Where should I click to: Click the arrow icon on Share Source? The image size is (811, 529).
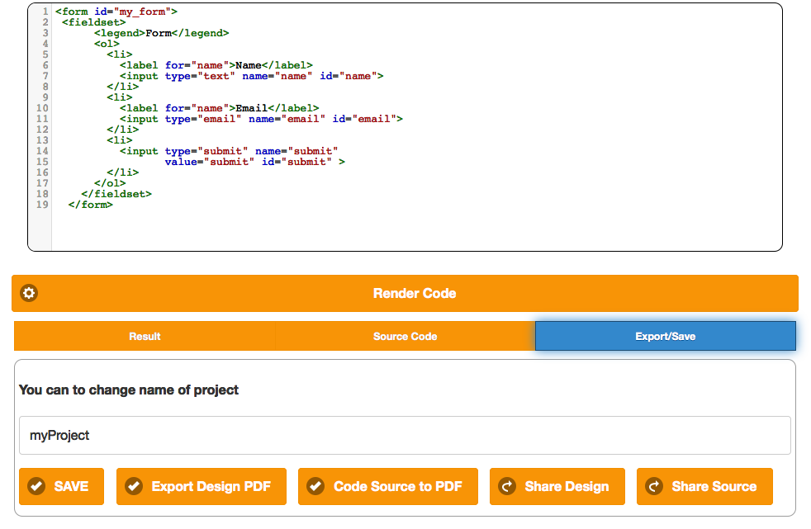pyautogui.click(x=654, y=486)
